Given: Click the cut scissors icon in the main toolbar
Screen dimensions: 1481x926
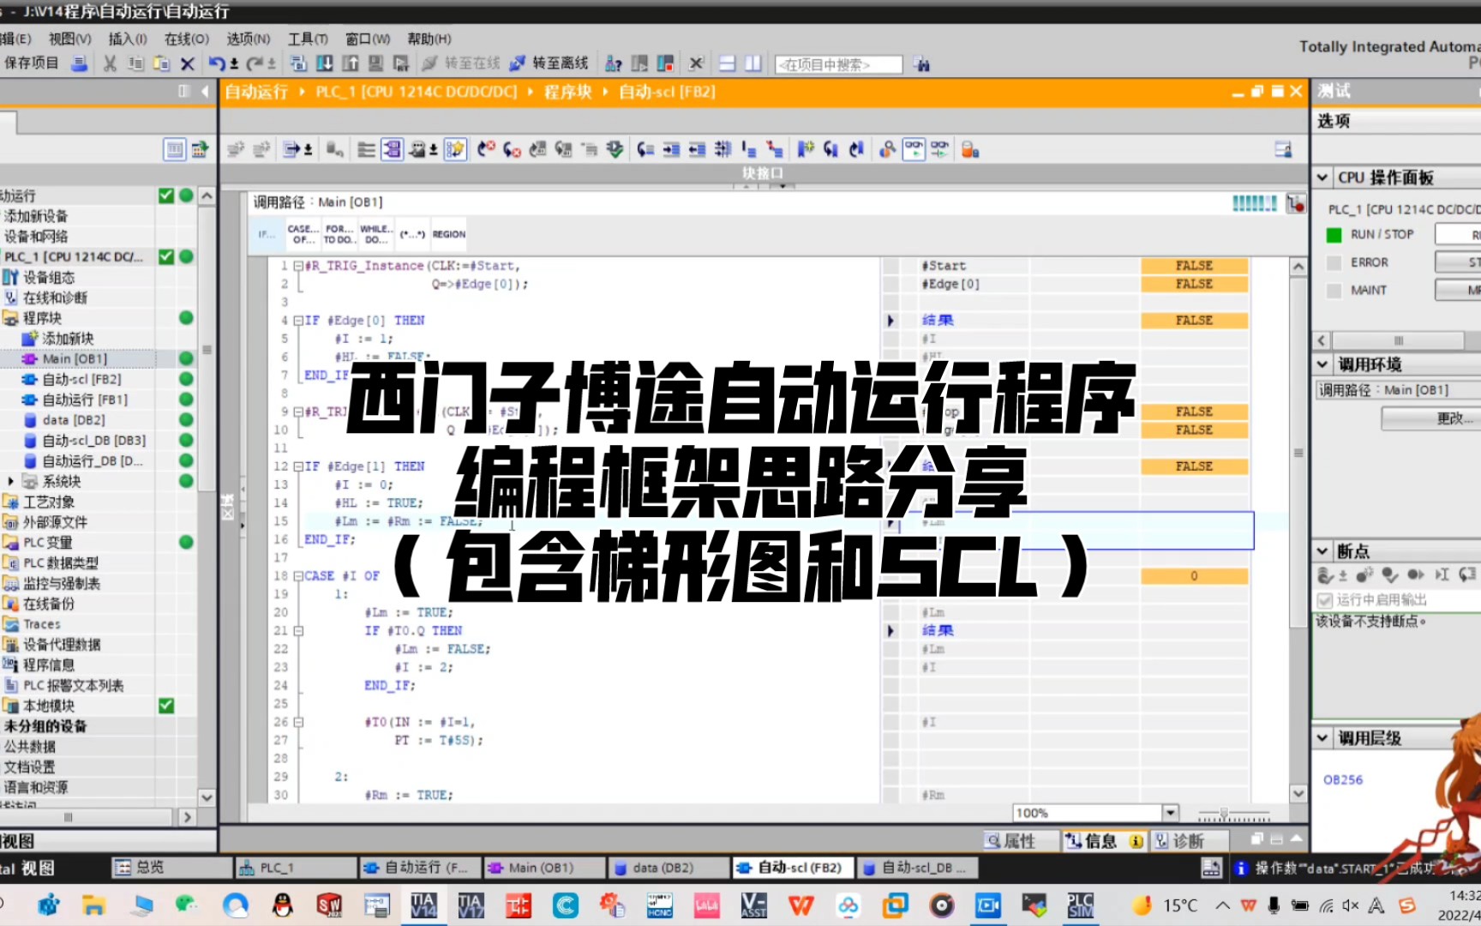Looking at the screenshot, I should (110, 63).
